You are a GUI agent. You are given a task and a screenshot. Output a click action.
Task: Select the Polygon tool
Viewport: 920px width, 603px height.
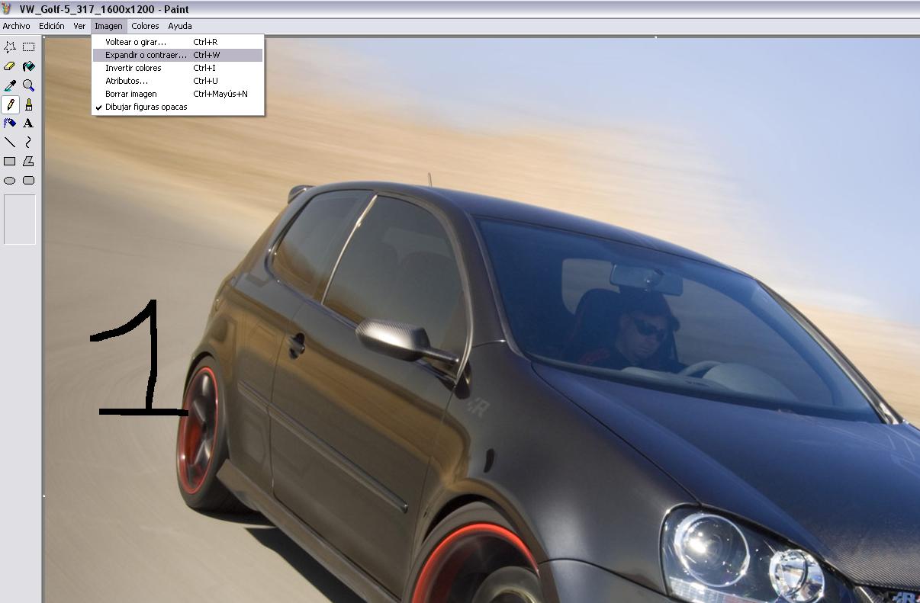pyautogui.click(x=28, y=161)
